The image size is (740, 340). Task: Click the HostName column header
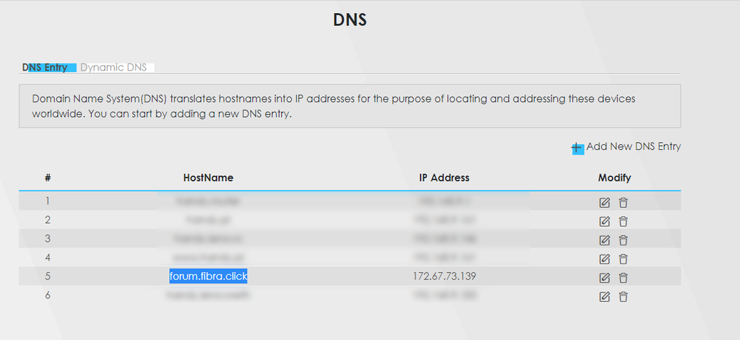[208, 178]
